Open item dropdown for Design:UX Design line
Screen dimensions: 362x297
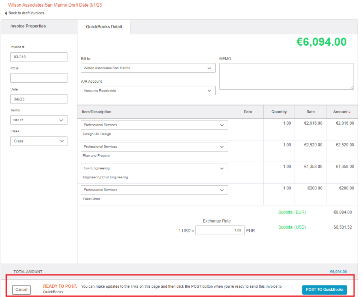pyautogui.click(x=154, y=125)
